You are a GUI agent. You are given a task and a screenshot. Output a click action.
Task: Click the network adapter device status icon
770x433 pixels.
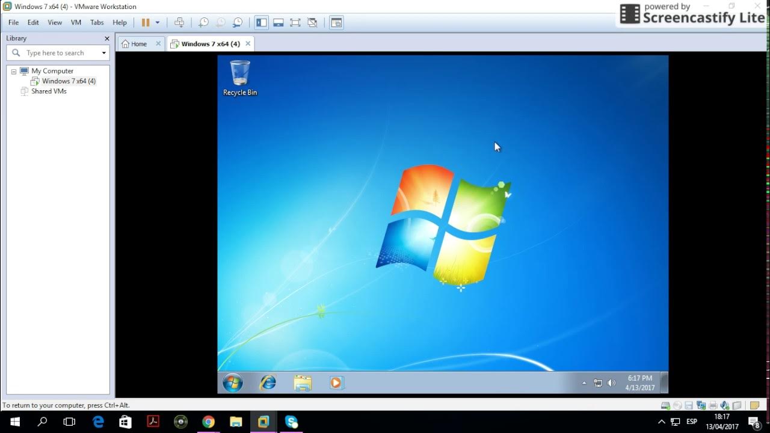pyautogui.click(x=701, y=405)
